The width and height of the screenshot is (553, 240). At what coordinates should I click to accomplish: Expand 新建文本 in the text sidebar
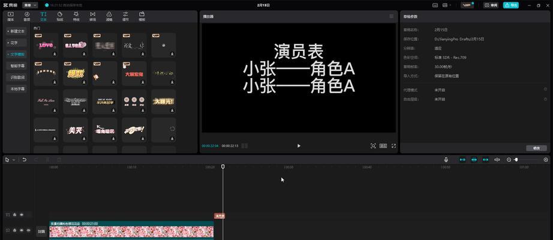pyautogui.click(x=16, y=31)
